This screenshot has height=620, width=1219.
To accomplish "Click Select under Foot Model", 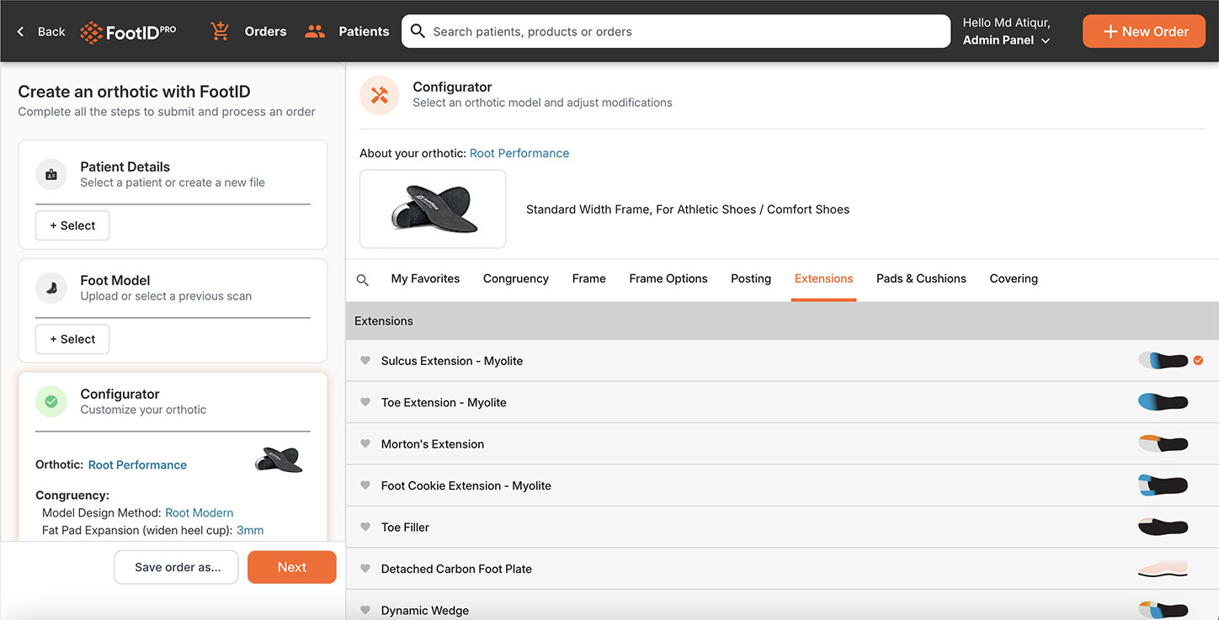I will [72, 339].
